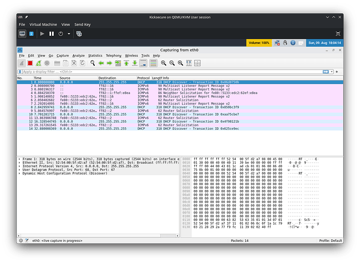Image resolution: width=360 pixels, height=263 pixels.
Task: Expand Frame 1 details tree row
Action: pyautogui.click(x=19, y=159)
